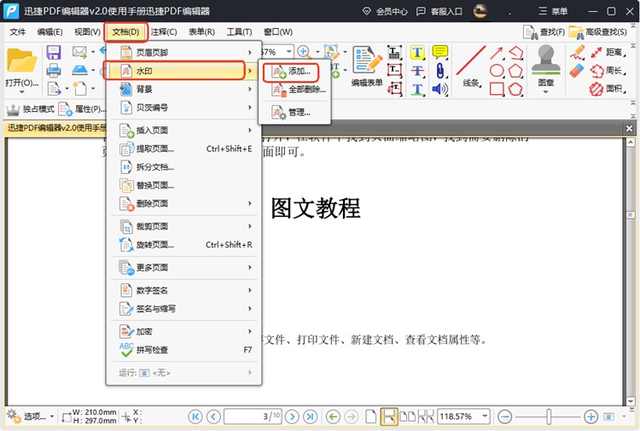640x431 pixels.
Task: Select the Stamp tool icon
Action: 546,60
